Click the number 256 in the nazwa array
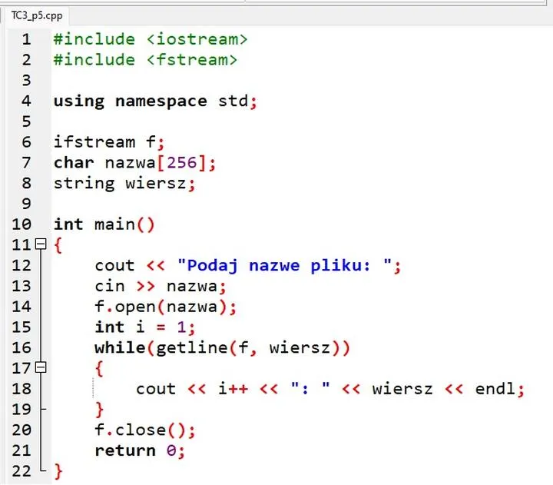This screenshot has width=553, height=485. click(187, 163)
